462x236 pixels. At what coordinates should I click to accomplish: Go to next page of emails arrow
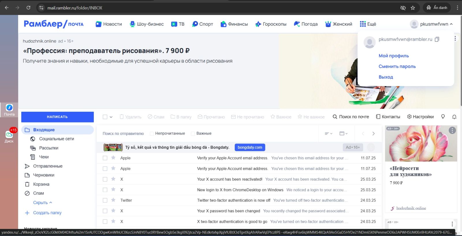point(373,133)
